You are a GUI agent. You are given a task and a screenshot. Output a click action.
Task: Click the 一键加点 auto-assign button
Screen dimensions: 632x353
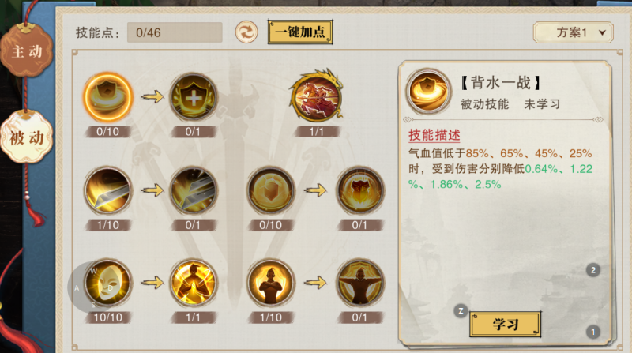click(x=300, y=32)
